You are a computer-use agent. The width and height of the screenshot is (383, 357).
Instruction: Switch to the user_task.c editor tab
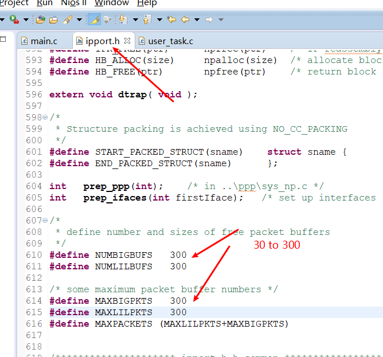pos(170,41)
